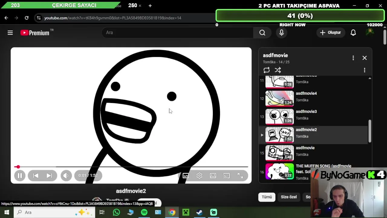Start voice search with the microphone
The width and height of the screenshot is (387, 218).
(281, 33)
